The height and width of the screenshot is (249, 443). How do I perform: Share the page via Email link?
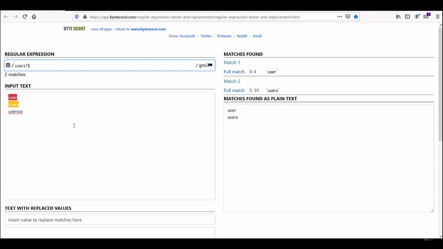tap(257, 36)
